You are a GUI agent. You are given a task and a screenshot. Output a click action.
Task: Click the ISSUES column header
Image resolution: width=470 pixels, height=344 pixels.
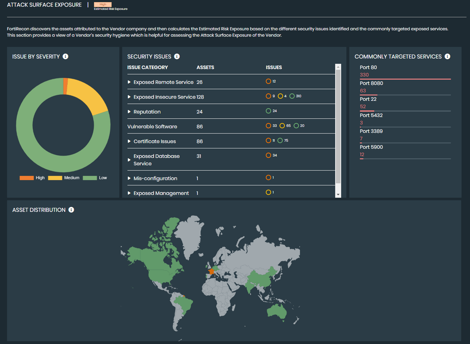click(x=274, y=67)
